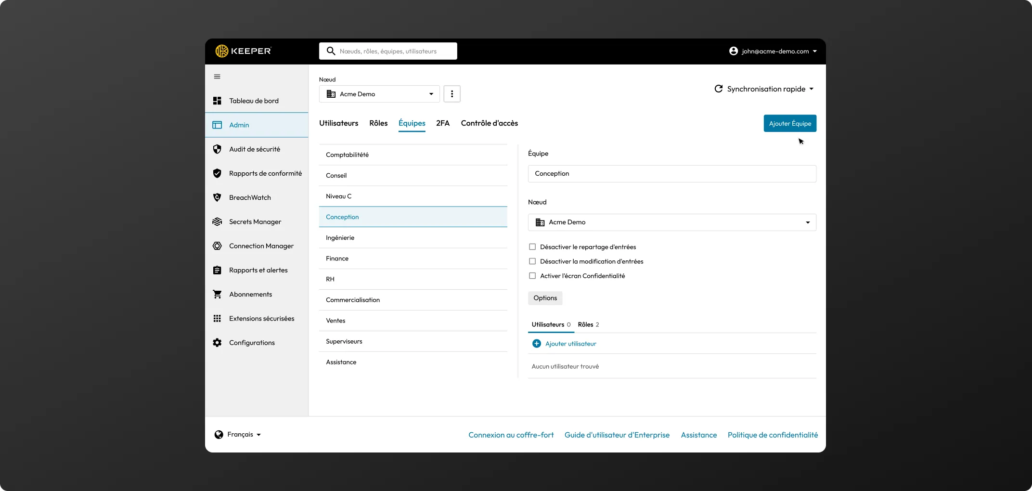Open Connexion au coffre-fort link

coord(511,435)
